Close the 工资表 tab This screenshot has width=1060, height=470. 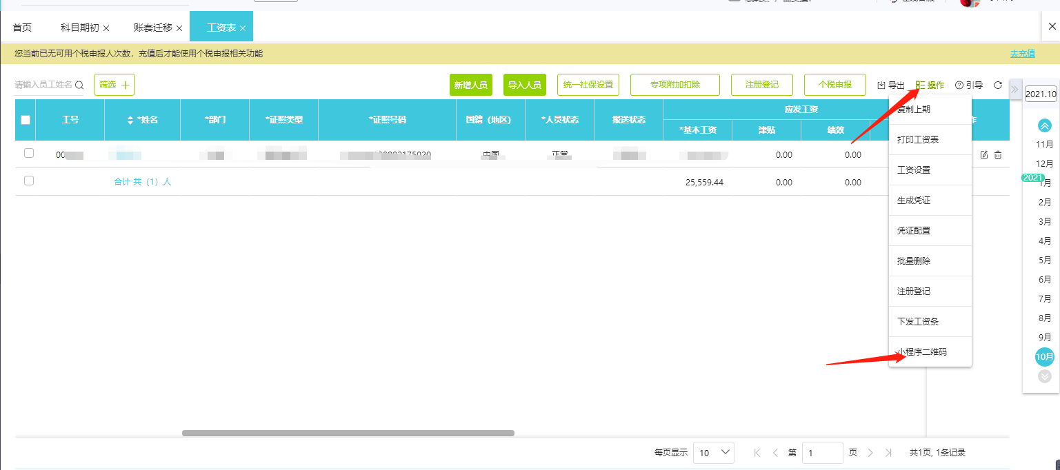tap(243, 28)
